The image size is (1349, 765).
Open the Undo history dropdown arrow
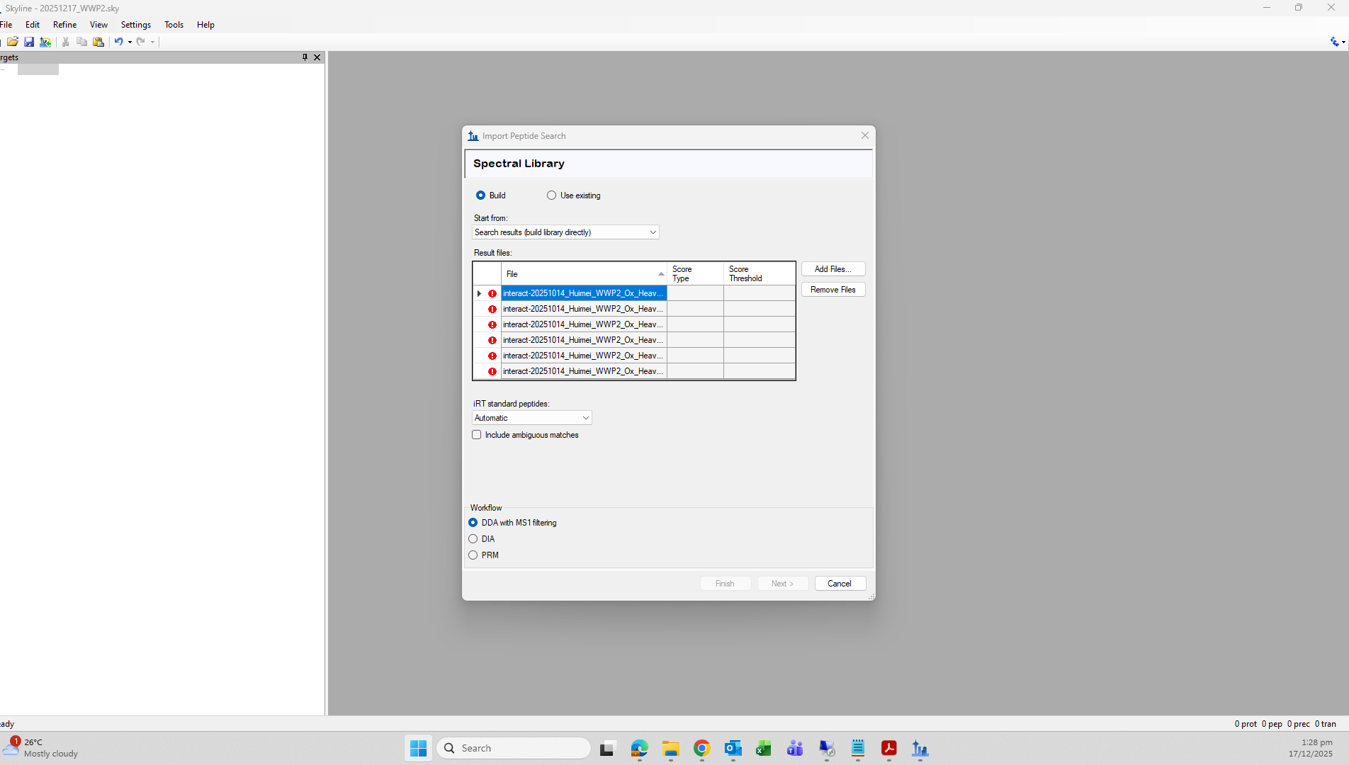point(130,42)
